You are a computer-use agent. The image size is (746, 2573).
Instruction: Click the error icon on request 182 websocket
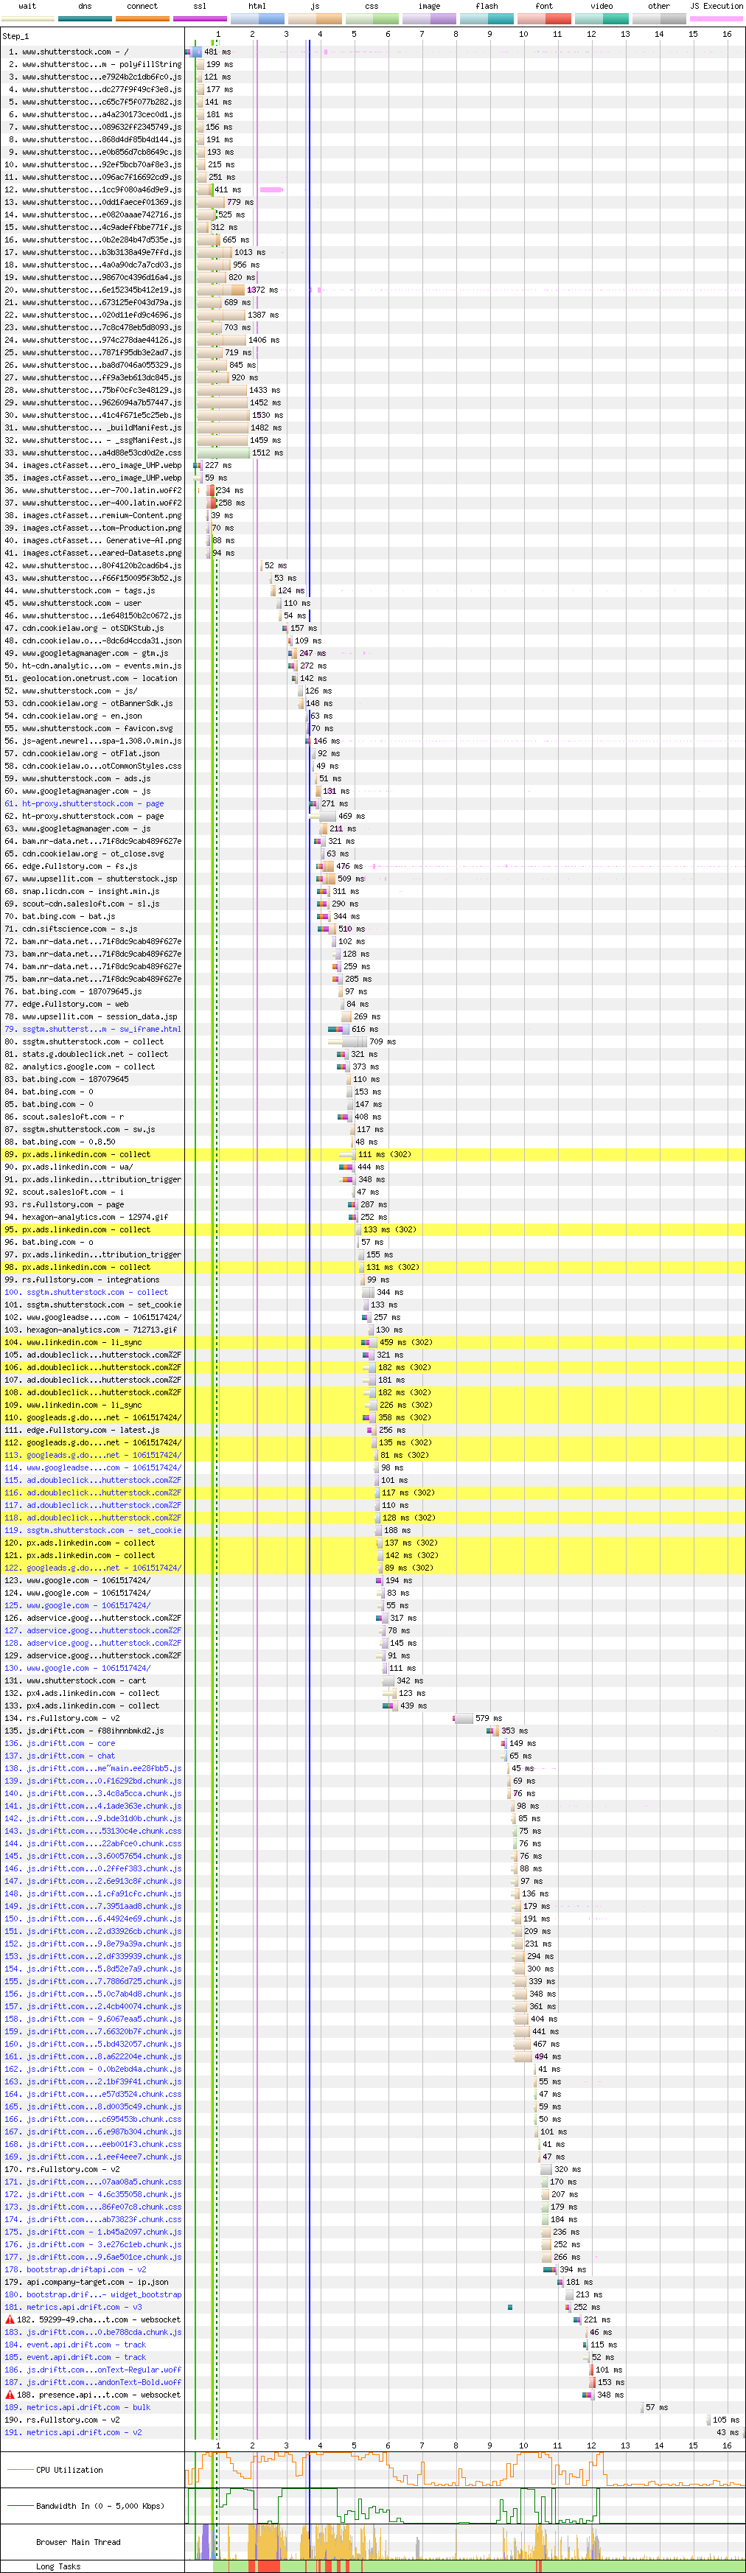(x=10, y=2319)
